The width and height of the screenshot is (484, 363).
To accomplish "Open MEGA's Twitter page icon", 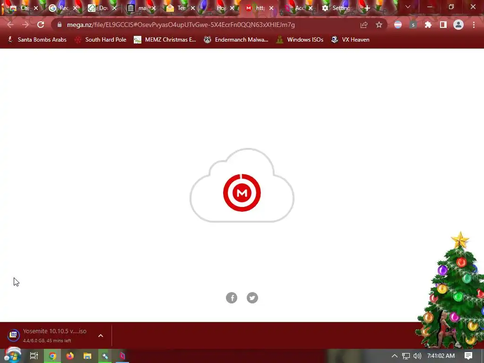I will tap(252, 298).
